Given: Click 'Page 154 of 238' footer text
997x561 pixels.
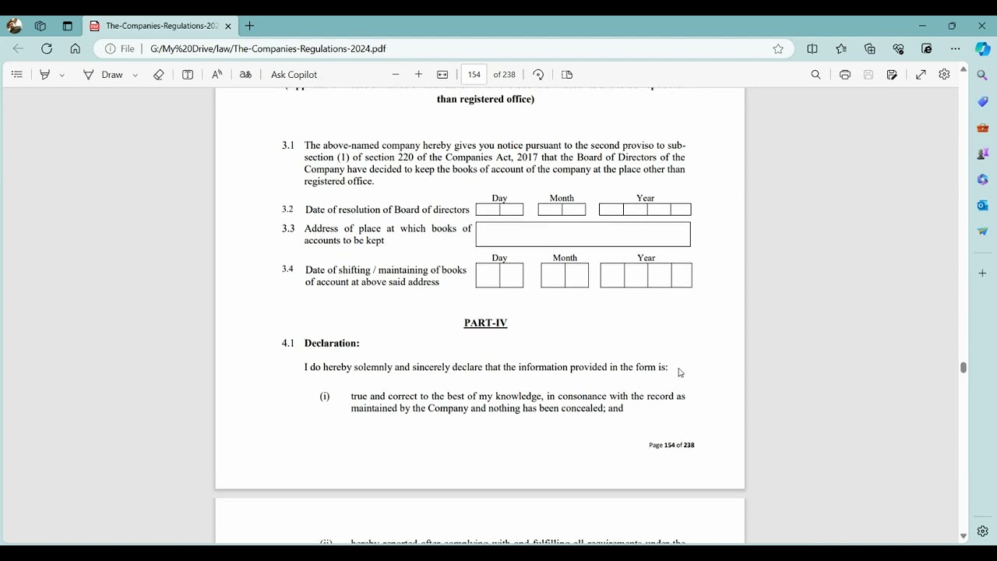Looking at the screenshot, I should pyautogui.click(x=671, y=445).
